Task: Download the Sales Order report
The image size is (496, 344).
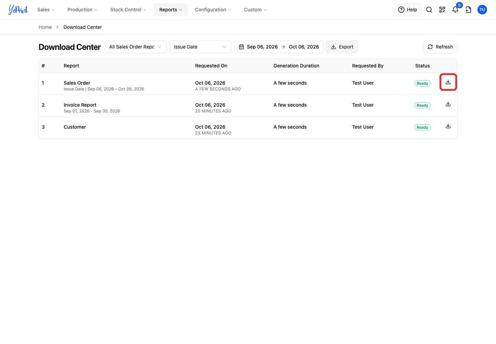Action: 448,82
